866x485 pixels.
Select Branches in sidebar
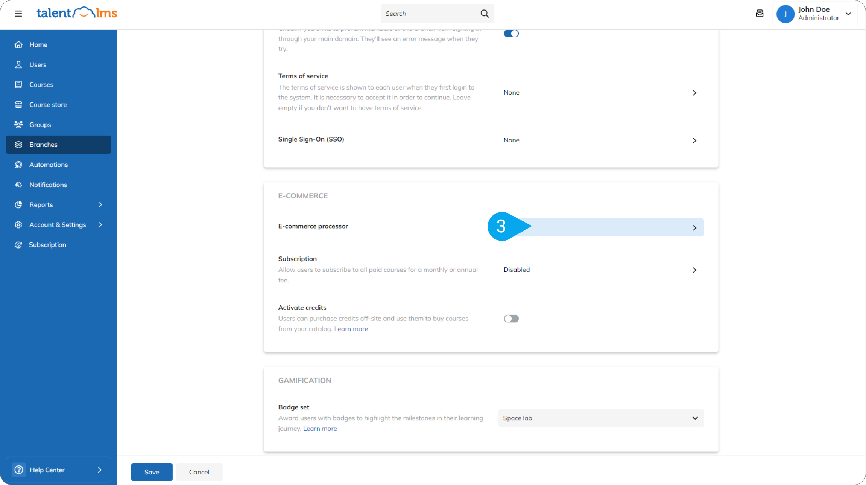click(x=58, y=145)
